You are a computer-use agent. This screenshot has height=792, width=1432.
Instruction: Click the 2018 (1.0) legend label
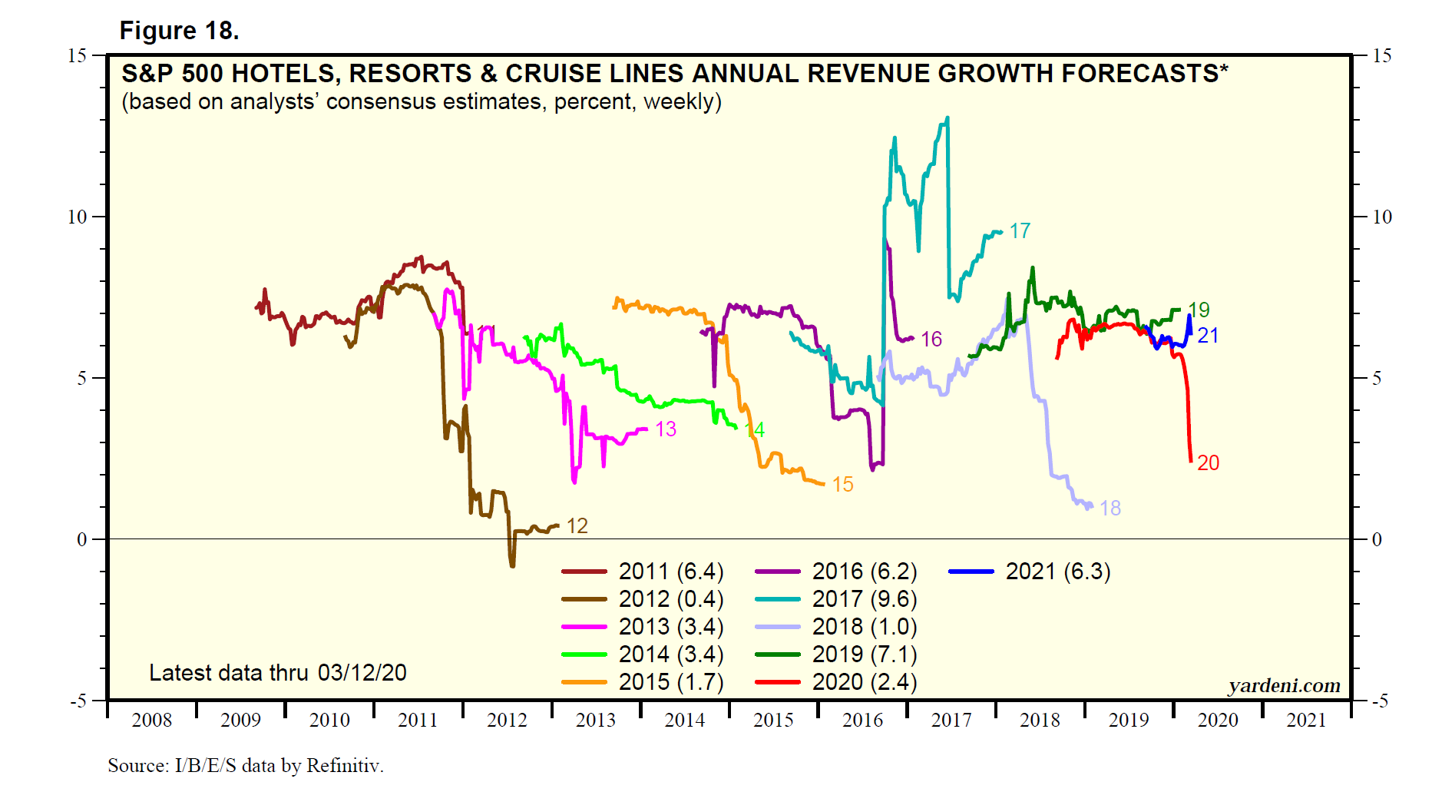coord(865,627)
